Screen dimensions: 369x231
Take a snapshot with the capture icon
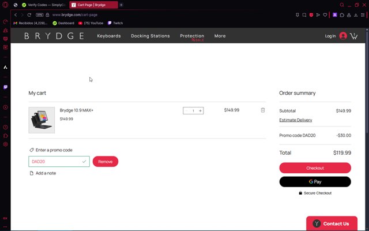pos(304,15)
